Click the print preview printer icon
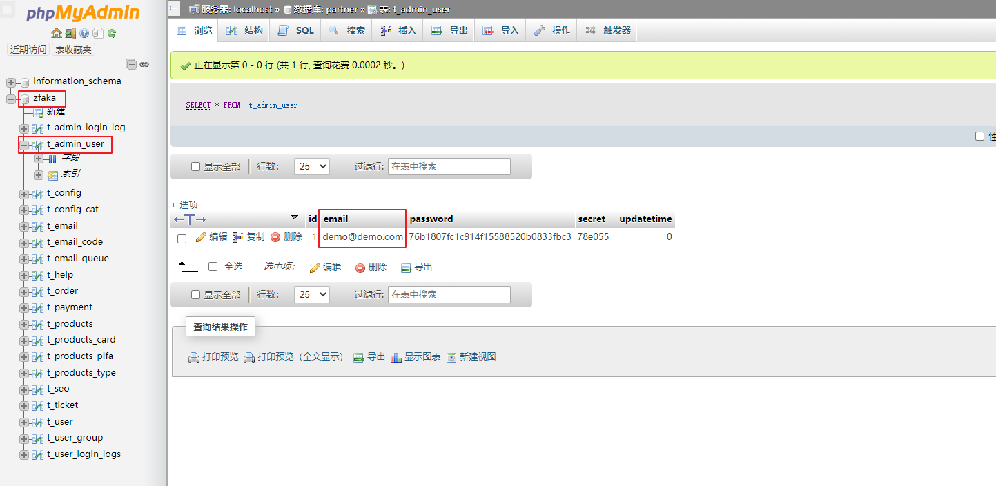The width and height of the screenshot is (996, 486). click(x=194, y=357)
